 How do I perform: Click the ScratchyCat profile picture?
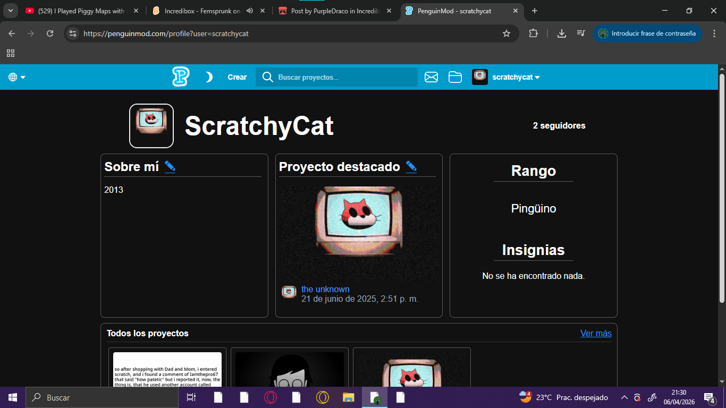click(x=151, y=126)
